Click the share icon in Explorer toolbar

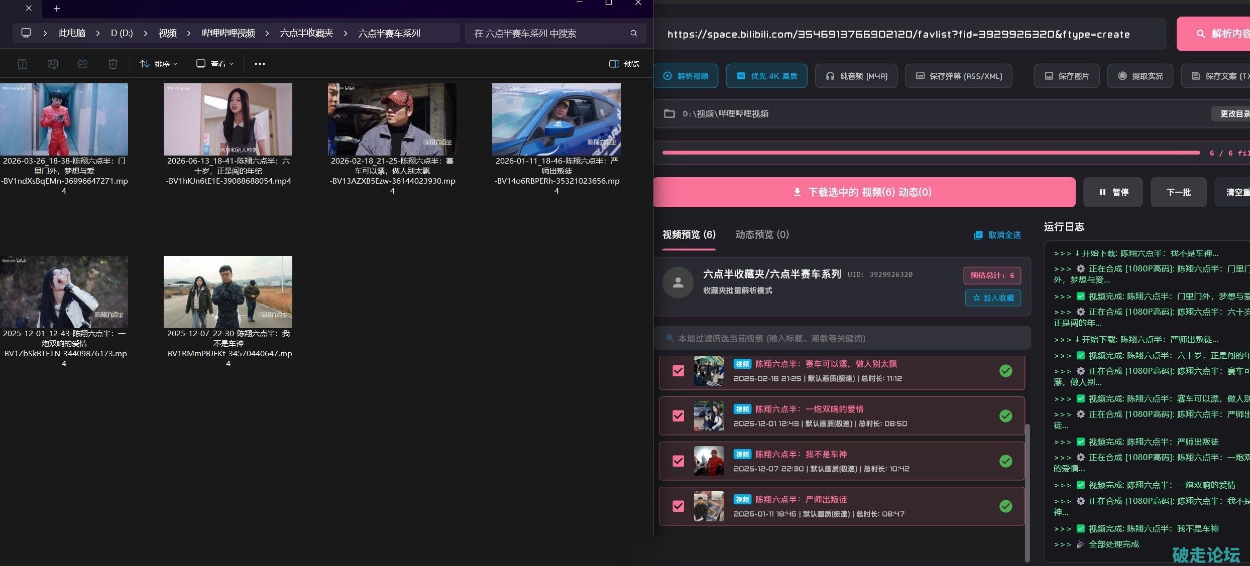pyautogui.click(x=83, y=64)
